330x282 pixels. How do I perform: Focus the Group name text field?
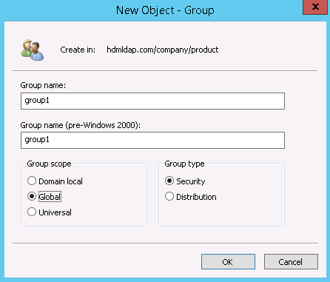(x=152, y=101)
